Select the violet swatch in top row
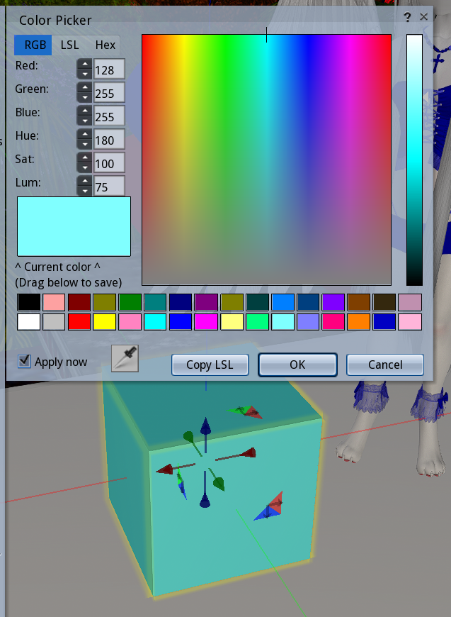This screenshot has height=617, width=451. (333, 302)
